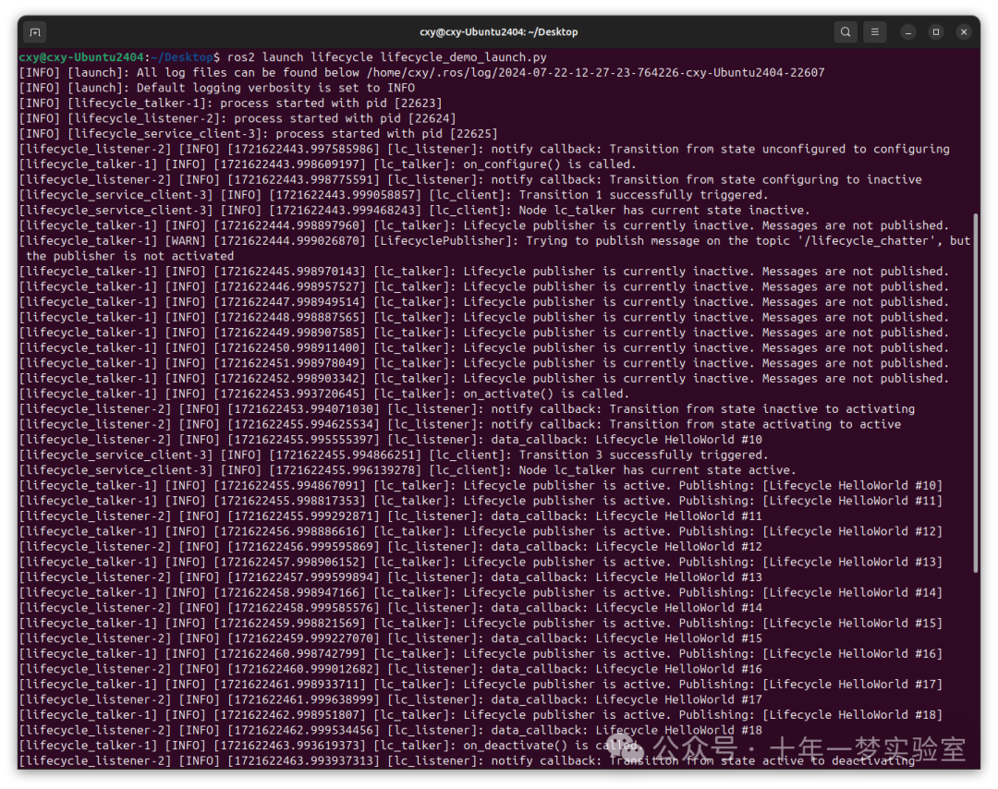This screenshot has width=998, height=789.
Task: Click the data_callback Lifecycle HelloWorld #14 line
Action: tap(391, 608)
